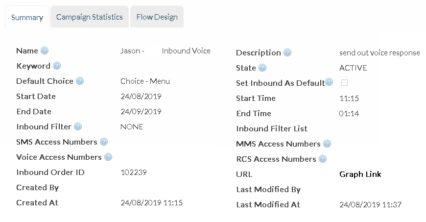426x222 pixels.
Task: Click the help icon beside Keyword
Action: (x=57, y=66)
